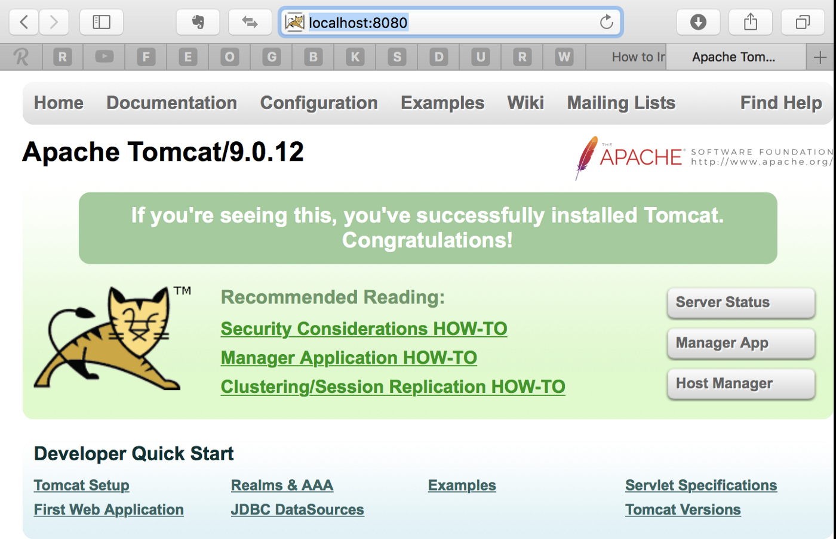Click the 'Recommended Reading:' heading
Screen dimensions: 836x539
[333, 297]
